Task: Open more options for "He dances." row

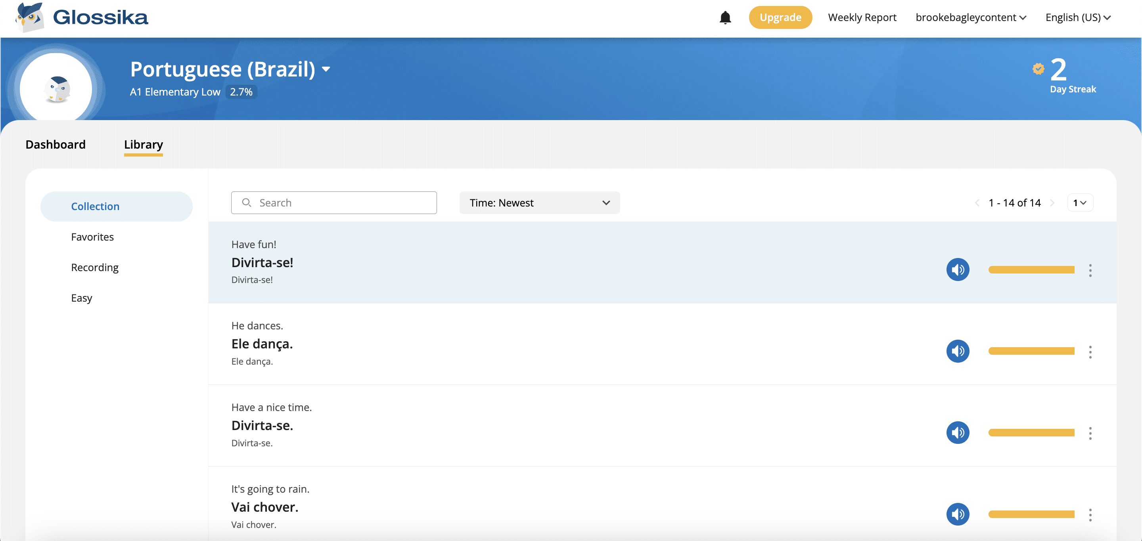Action: pyautogui.click(x=1090, y=352)
